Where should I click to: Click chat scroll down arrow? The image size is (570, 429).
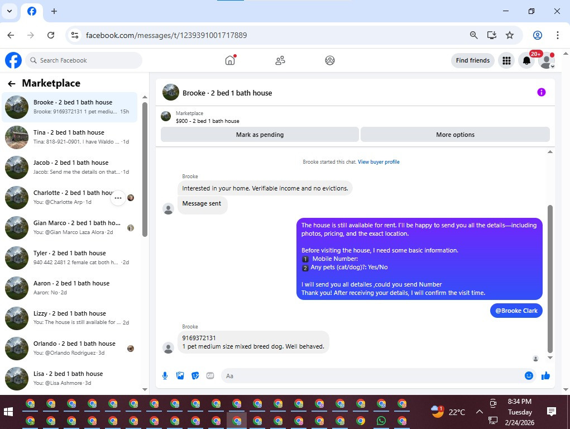tap(550, 357)
